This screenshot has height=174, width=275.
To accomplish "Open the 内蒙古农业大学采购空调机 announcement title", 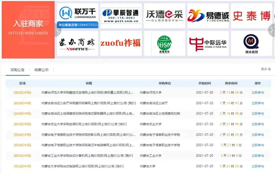I will tap(84, 124).
